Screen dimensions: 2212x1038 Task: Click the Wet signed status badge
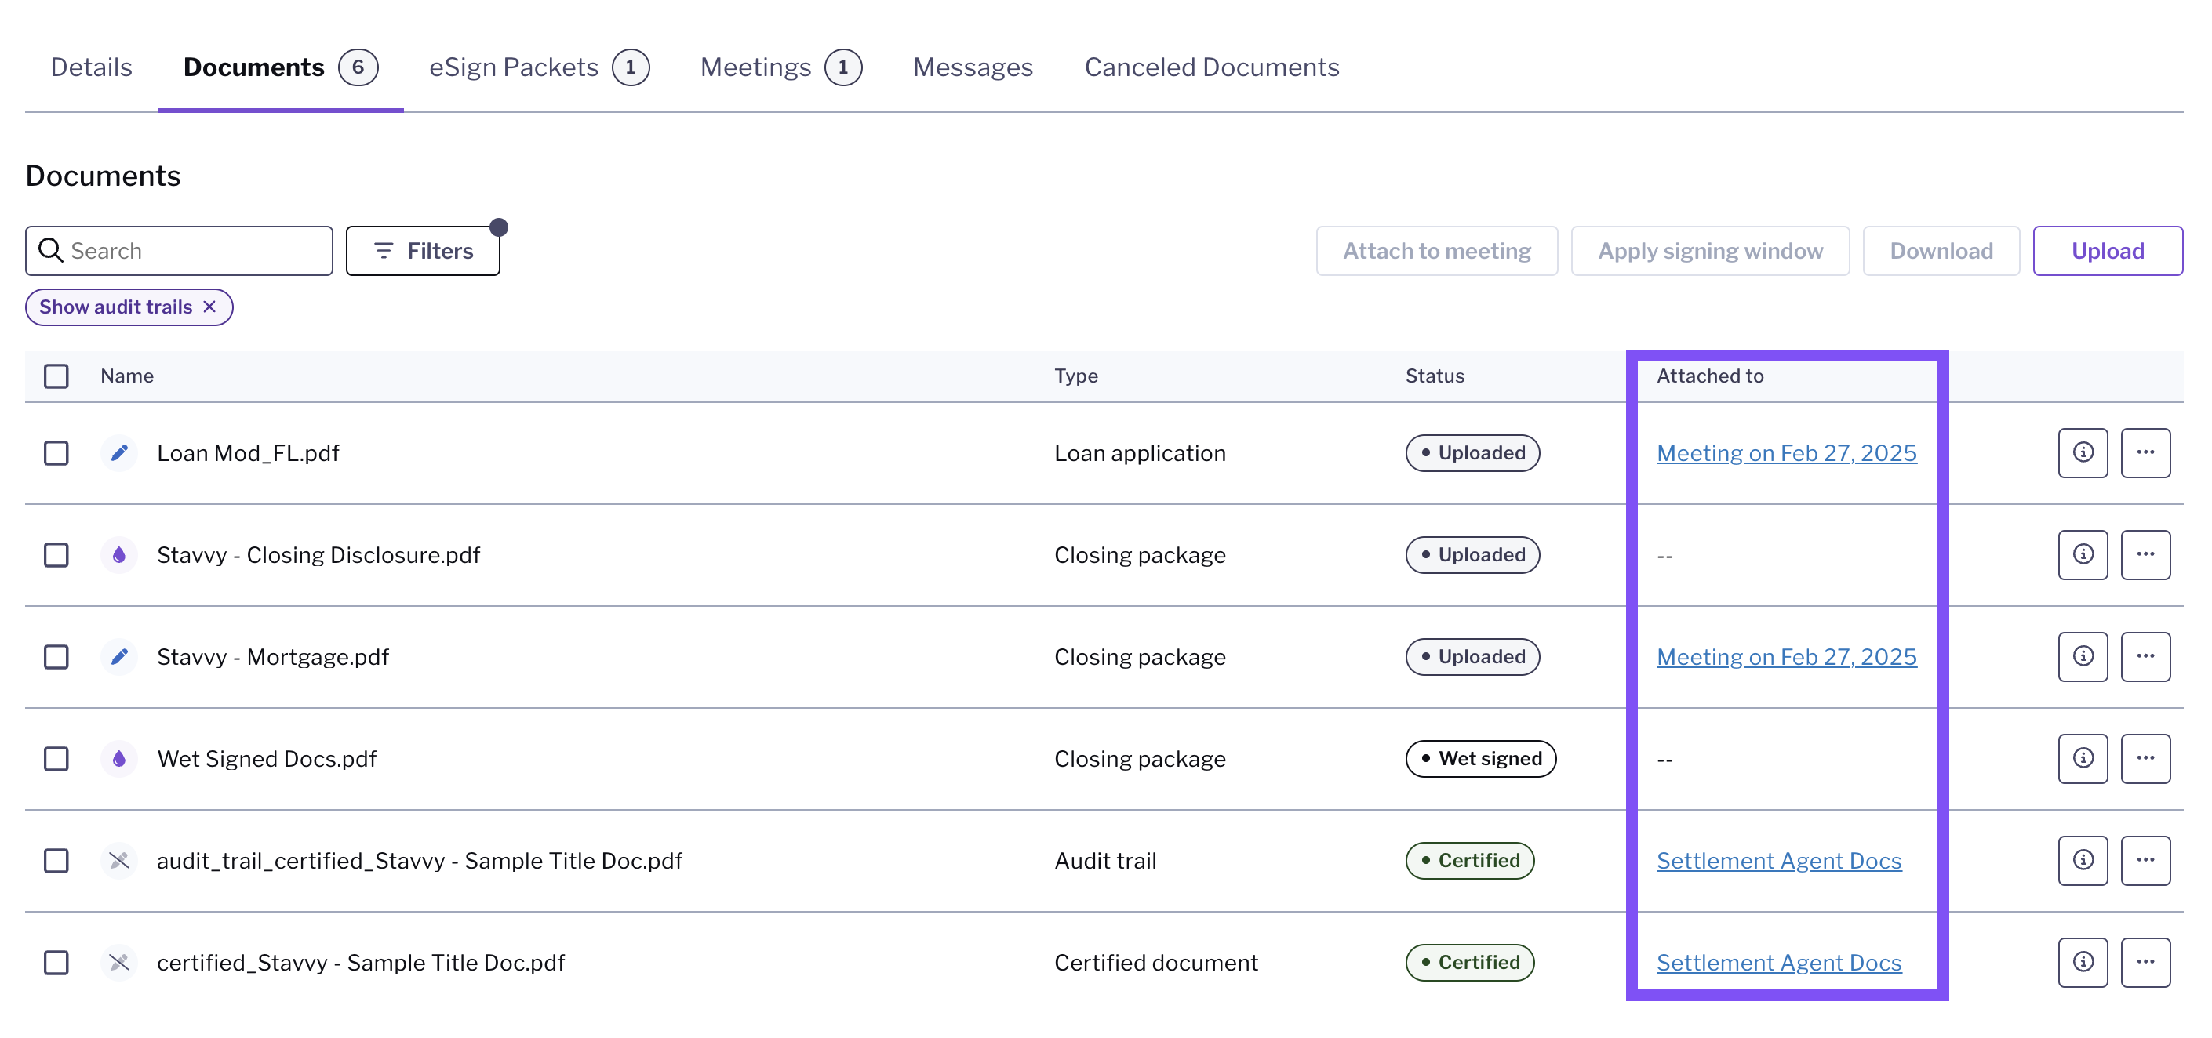tap(1480, 758)
